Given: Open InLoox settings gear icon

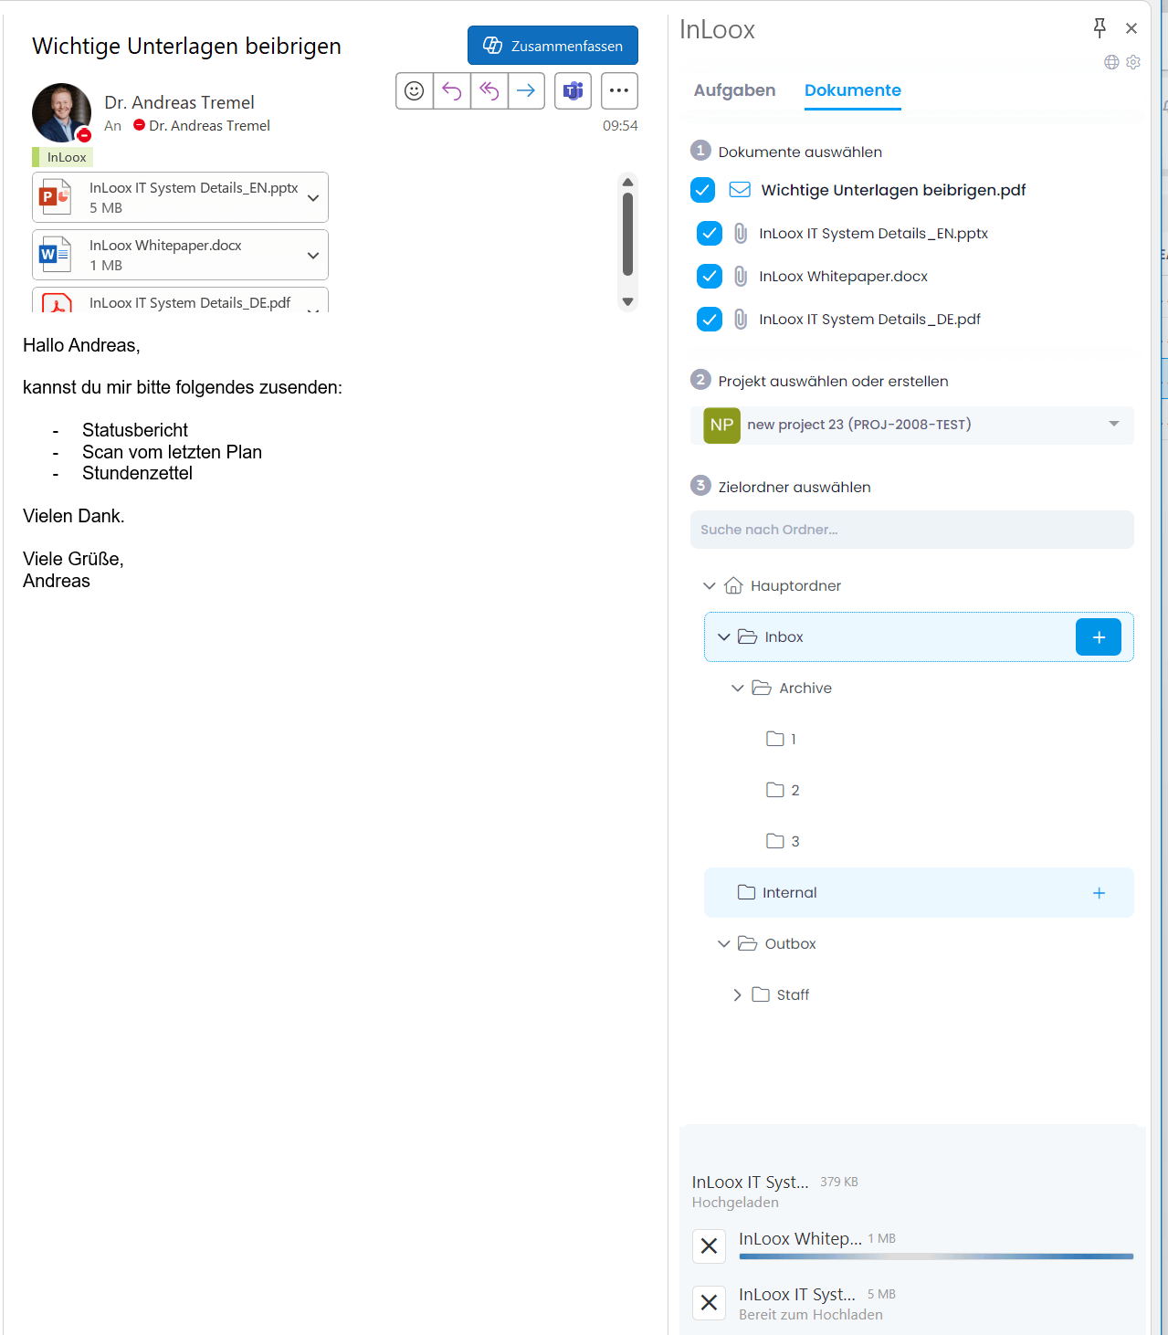Looking at the screenshot, I should pyautogui.click(x=1133, y=62).
